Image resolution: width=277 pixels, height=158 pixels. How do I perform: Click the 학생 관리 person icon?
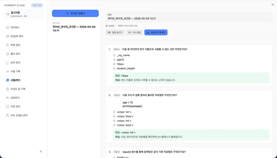click(x=7, y=45)
